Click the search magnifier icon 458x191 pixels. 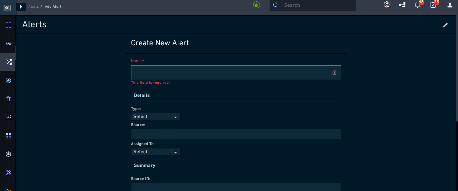pyautogui.click(x=276, y=5)
